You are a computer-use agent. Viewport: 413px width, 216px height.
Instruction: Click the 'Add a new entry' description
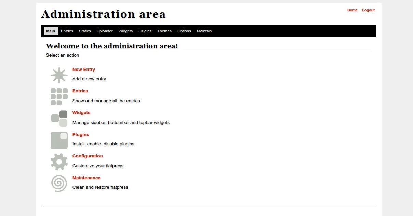click(x=89, y=79)
